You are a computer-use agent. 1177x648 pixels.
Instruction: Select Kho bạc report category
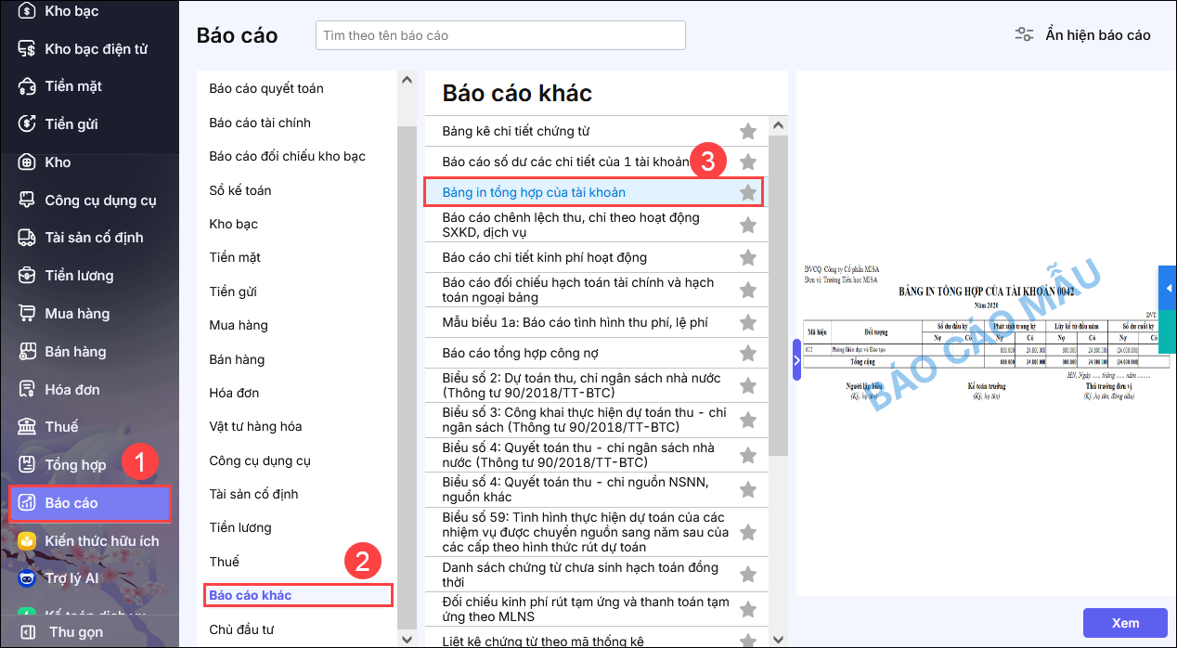pos(234,224)
